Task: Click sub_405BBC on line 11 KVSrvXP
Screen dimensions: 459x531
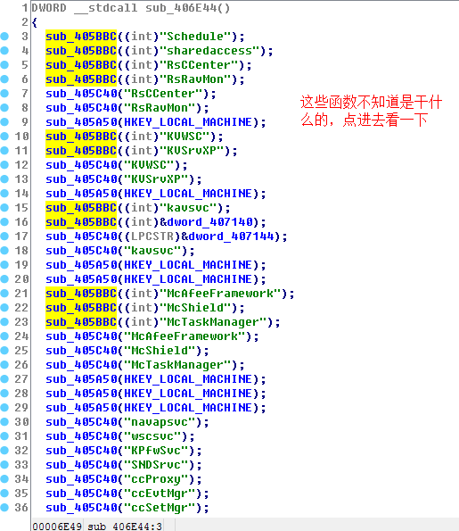Action: [x=81, y=151]
